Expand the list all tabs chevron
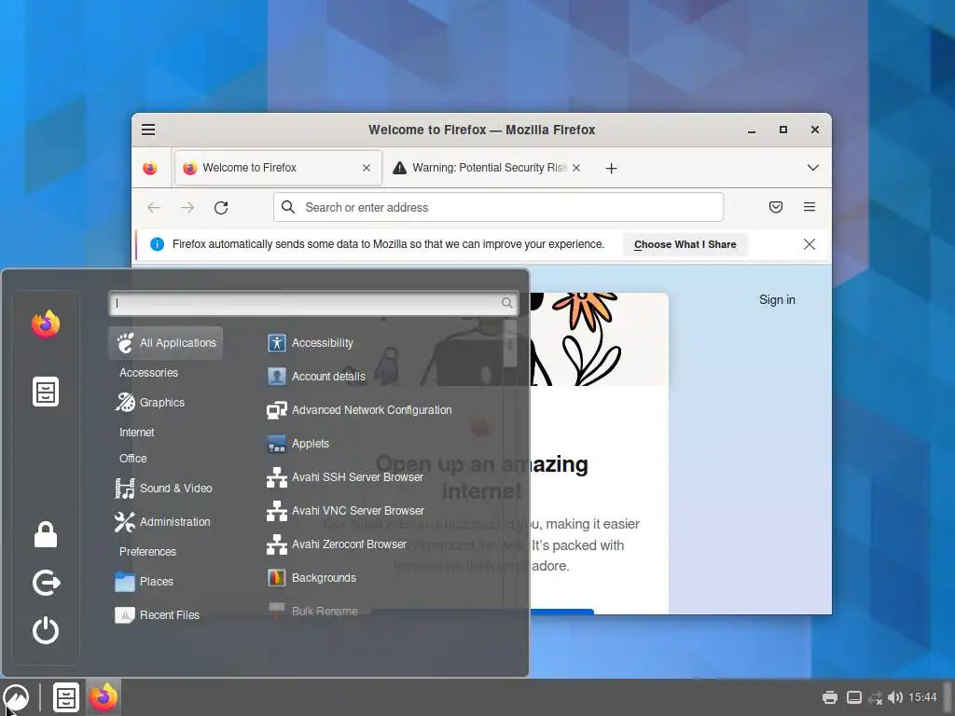 click(x=813, y=168)
